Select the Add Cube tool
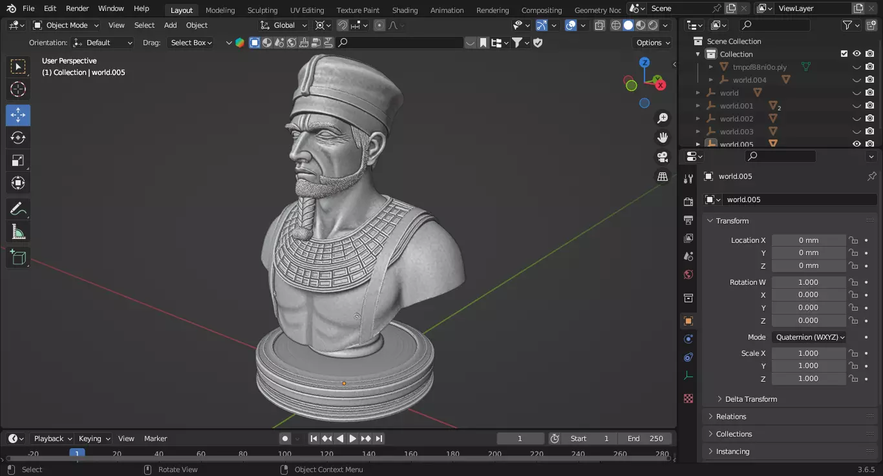The image size is (883, 476). [x=18, y=258]
